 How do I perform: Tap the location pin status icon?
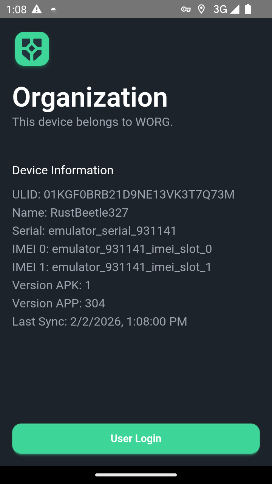201,9
